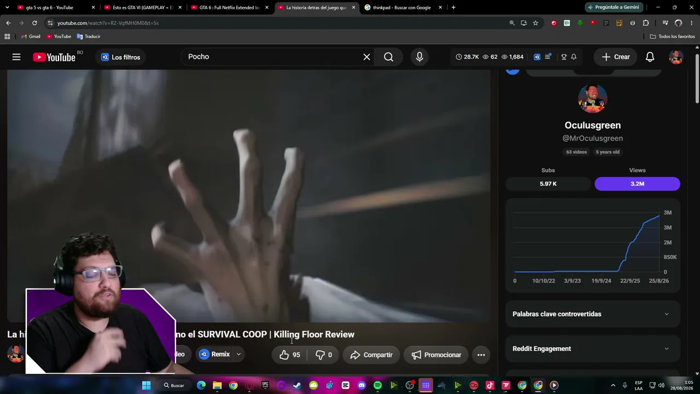
Task: Share the video with Compartir
Action: tap(372, 355)
